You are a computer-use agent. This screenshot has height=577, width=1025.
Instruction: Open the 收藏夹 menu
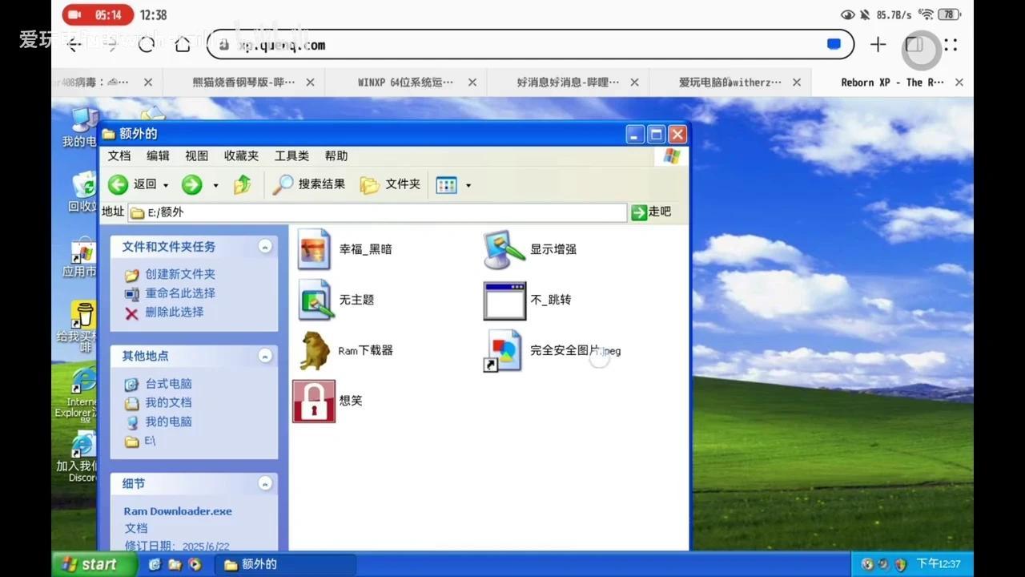point(241,155)
